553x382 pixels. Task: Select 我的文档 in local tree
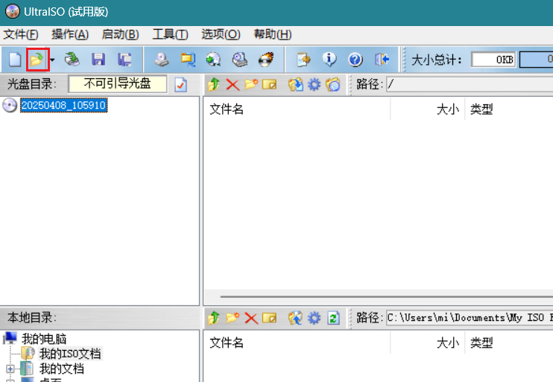click(x=62, y=369)
